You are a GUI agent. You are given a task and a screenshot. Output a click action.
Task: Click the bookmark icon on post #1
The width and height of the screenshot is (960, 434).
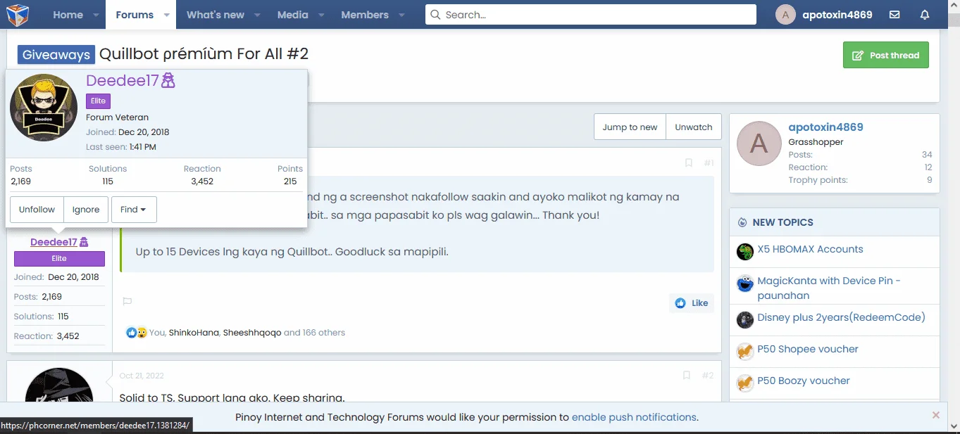(x=689, y=162)
